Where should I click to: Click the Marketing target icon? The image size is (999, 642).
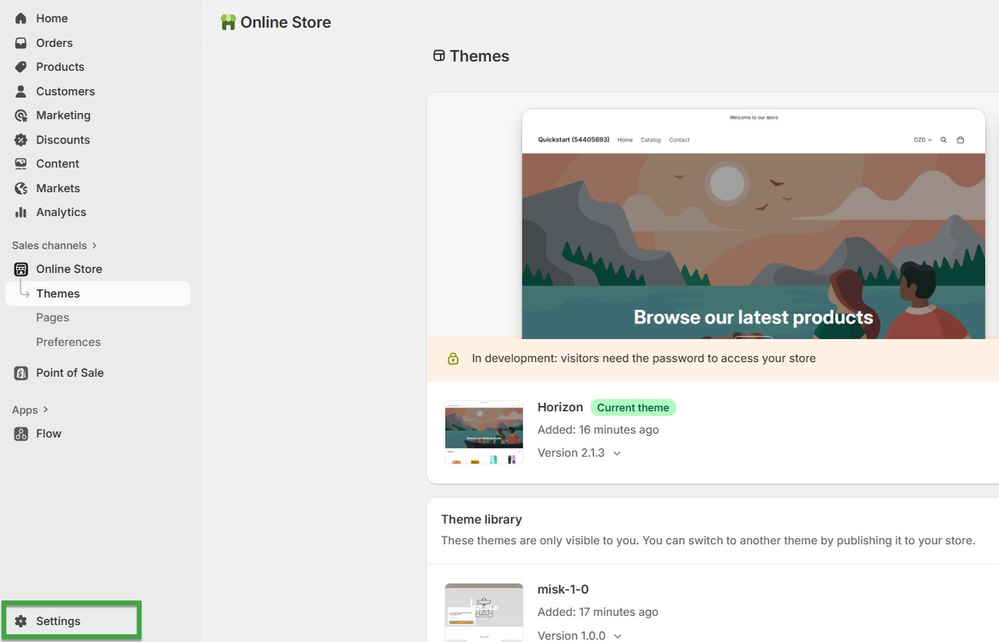pos(21,115)
